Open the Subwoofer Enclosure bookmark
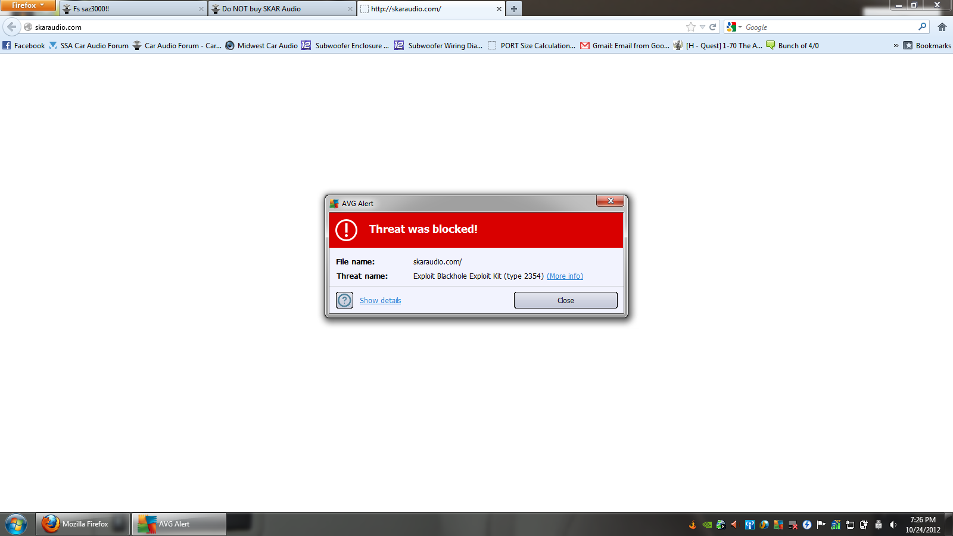The image size is (953, 536). click(x=345, y=45)
